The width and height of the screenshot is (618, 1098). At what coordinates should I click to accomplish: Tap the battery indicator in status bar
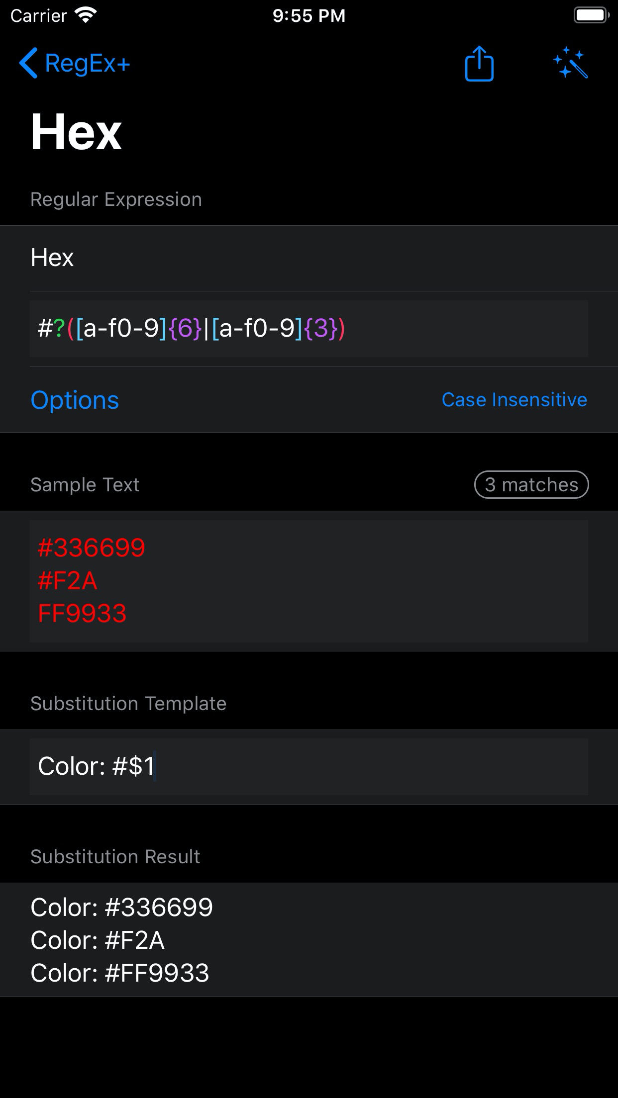pos(590,14)
